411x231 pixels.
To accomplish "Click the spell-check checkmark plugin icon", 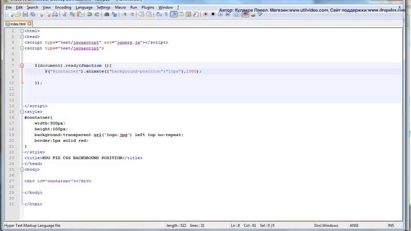I will (259, 14).
